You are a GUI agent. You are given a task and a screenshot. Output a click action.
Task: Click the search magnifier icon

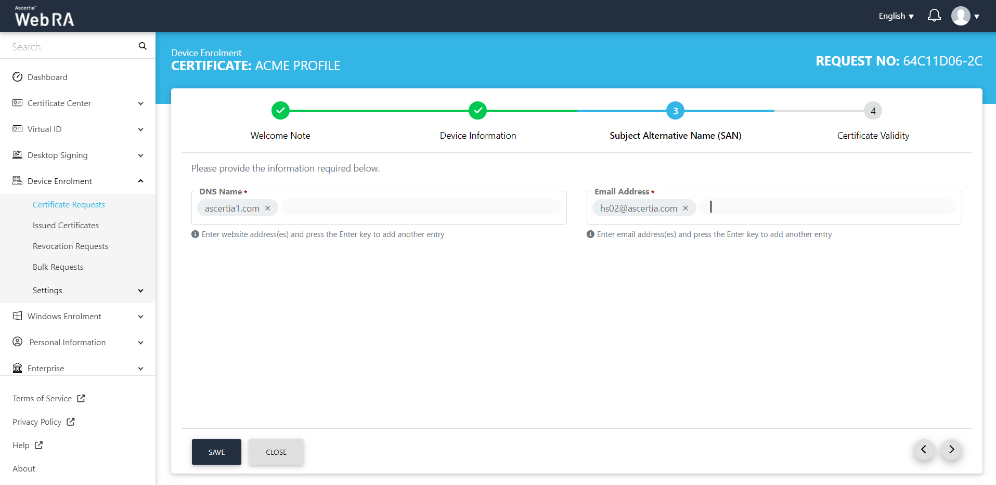coord(143,46)
